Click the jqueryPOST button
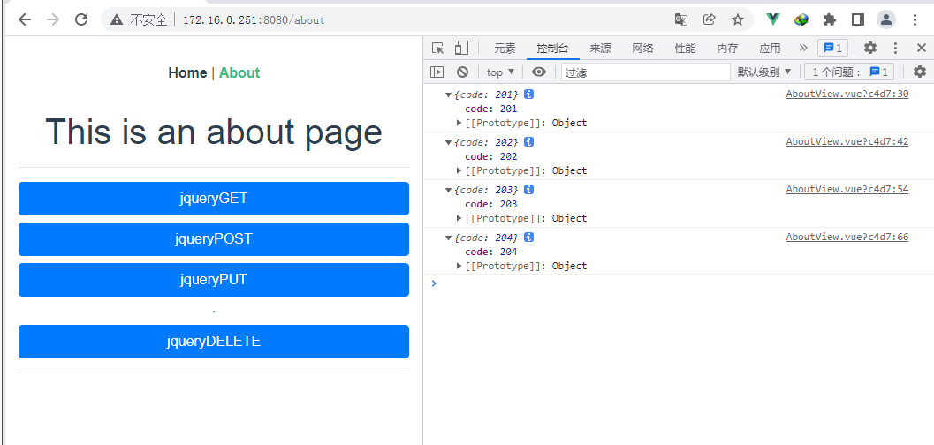This screenshot has height=445, width=934. [x=214, y=239]
